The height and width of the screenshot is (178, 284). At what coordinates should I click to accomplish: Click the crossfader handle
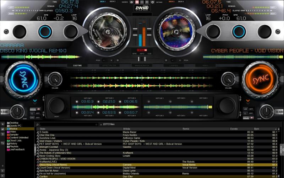click(x=142, y=59)
